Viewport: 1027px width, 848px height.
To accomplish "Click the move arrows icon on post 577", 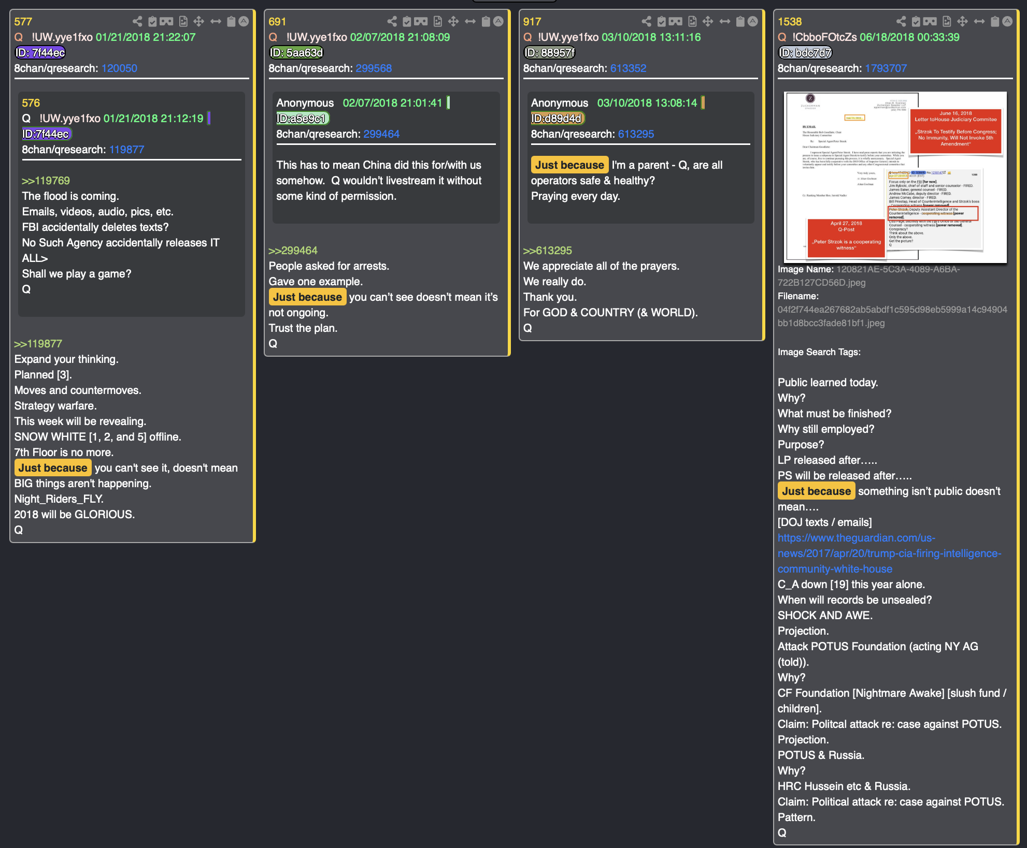I will 198,21.
